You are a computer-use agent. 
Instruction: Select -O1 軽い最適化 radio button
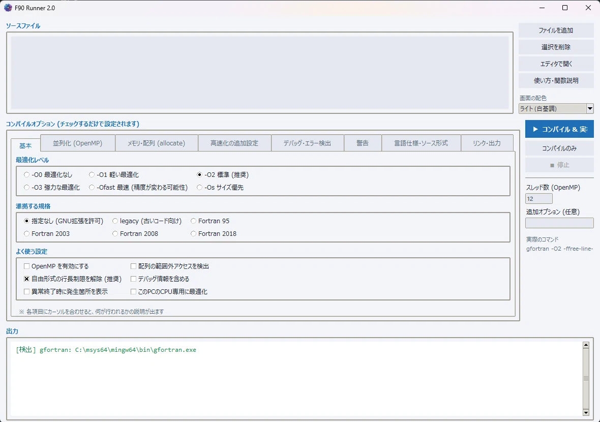point(114,175)
